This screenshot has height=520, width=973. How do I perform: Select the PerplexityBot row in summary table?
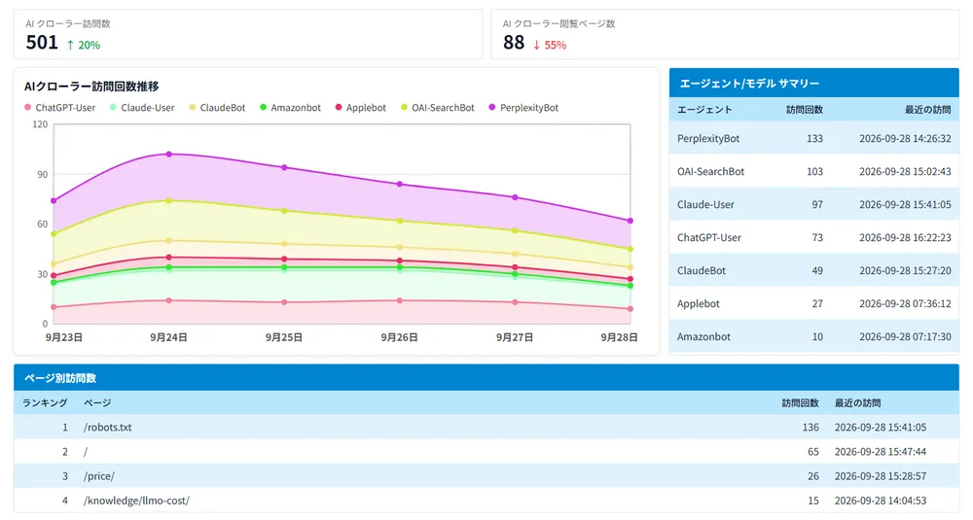coord(814,138)
